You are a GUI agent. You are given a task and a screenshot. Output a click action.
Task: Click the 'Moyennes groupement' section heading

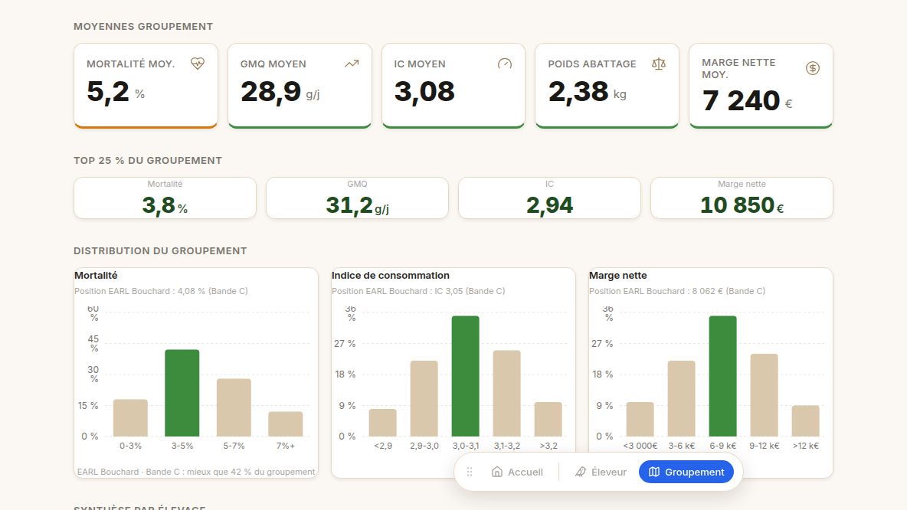tap(143, 27)
